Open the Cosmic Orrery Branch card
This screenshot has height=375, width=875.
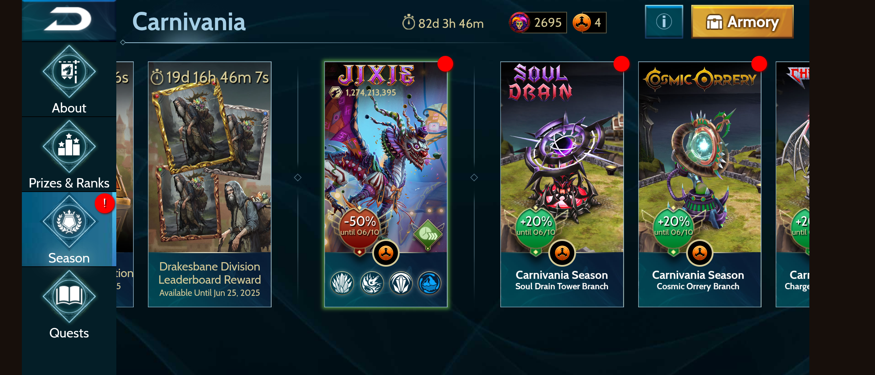click(700, 184)
